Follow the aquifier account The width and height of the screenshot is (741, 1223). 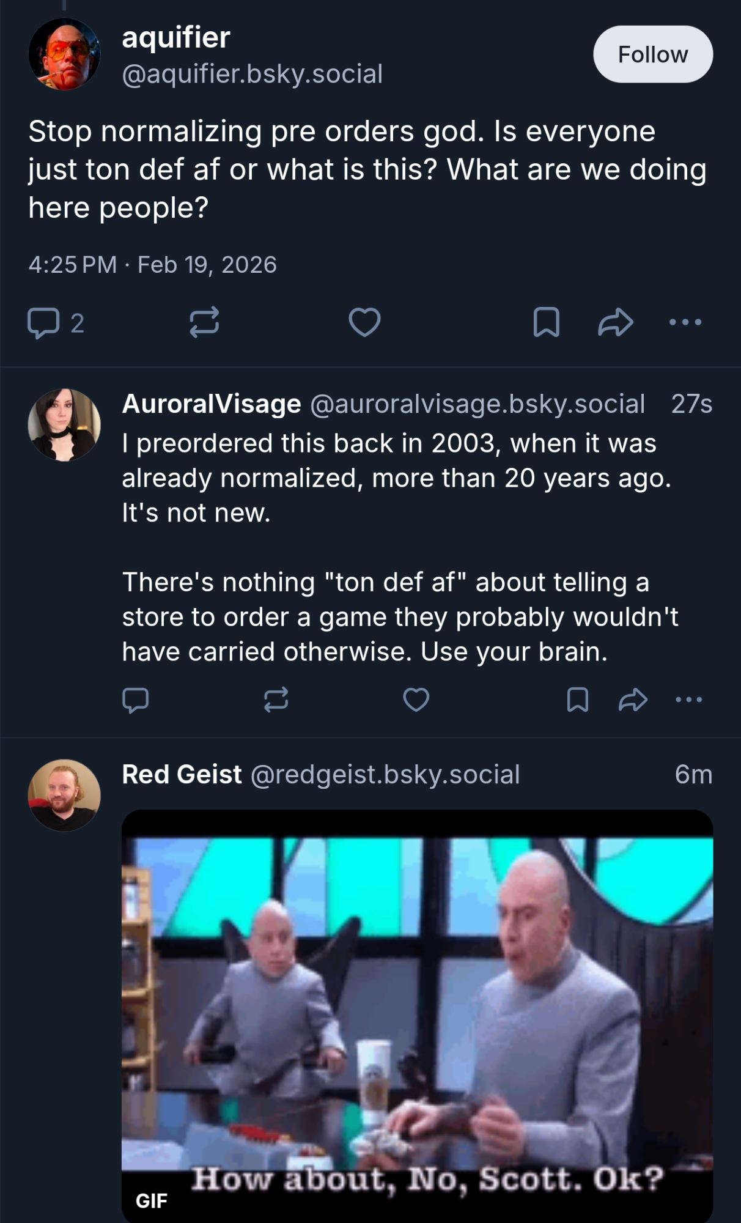[x=652, y=54]
